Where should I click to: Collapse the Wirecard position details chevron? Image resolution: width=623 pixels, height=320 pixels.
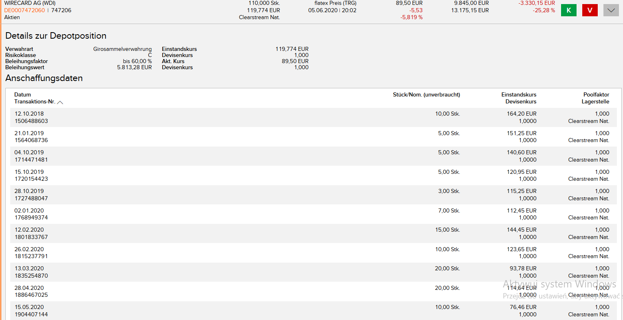(611, 10)
